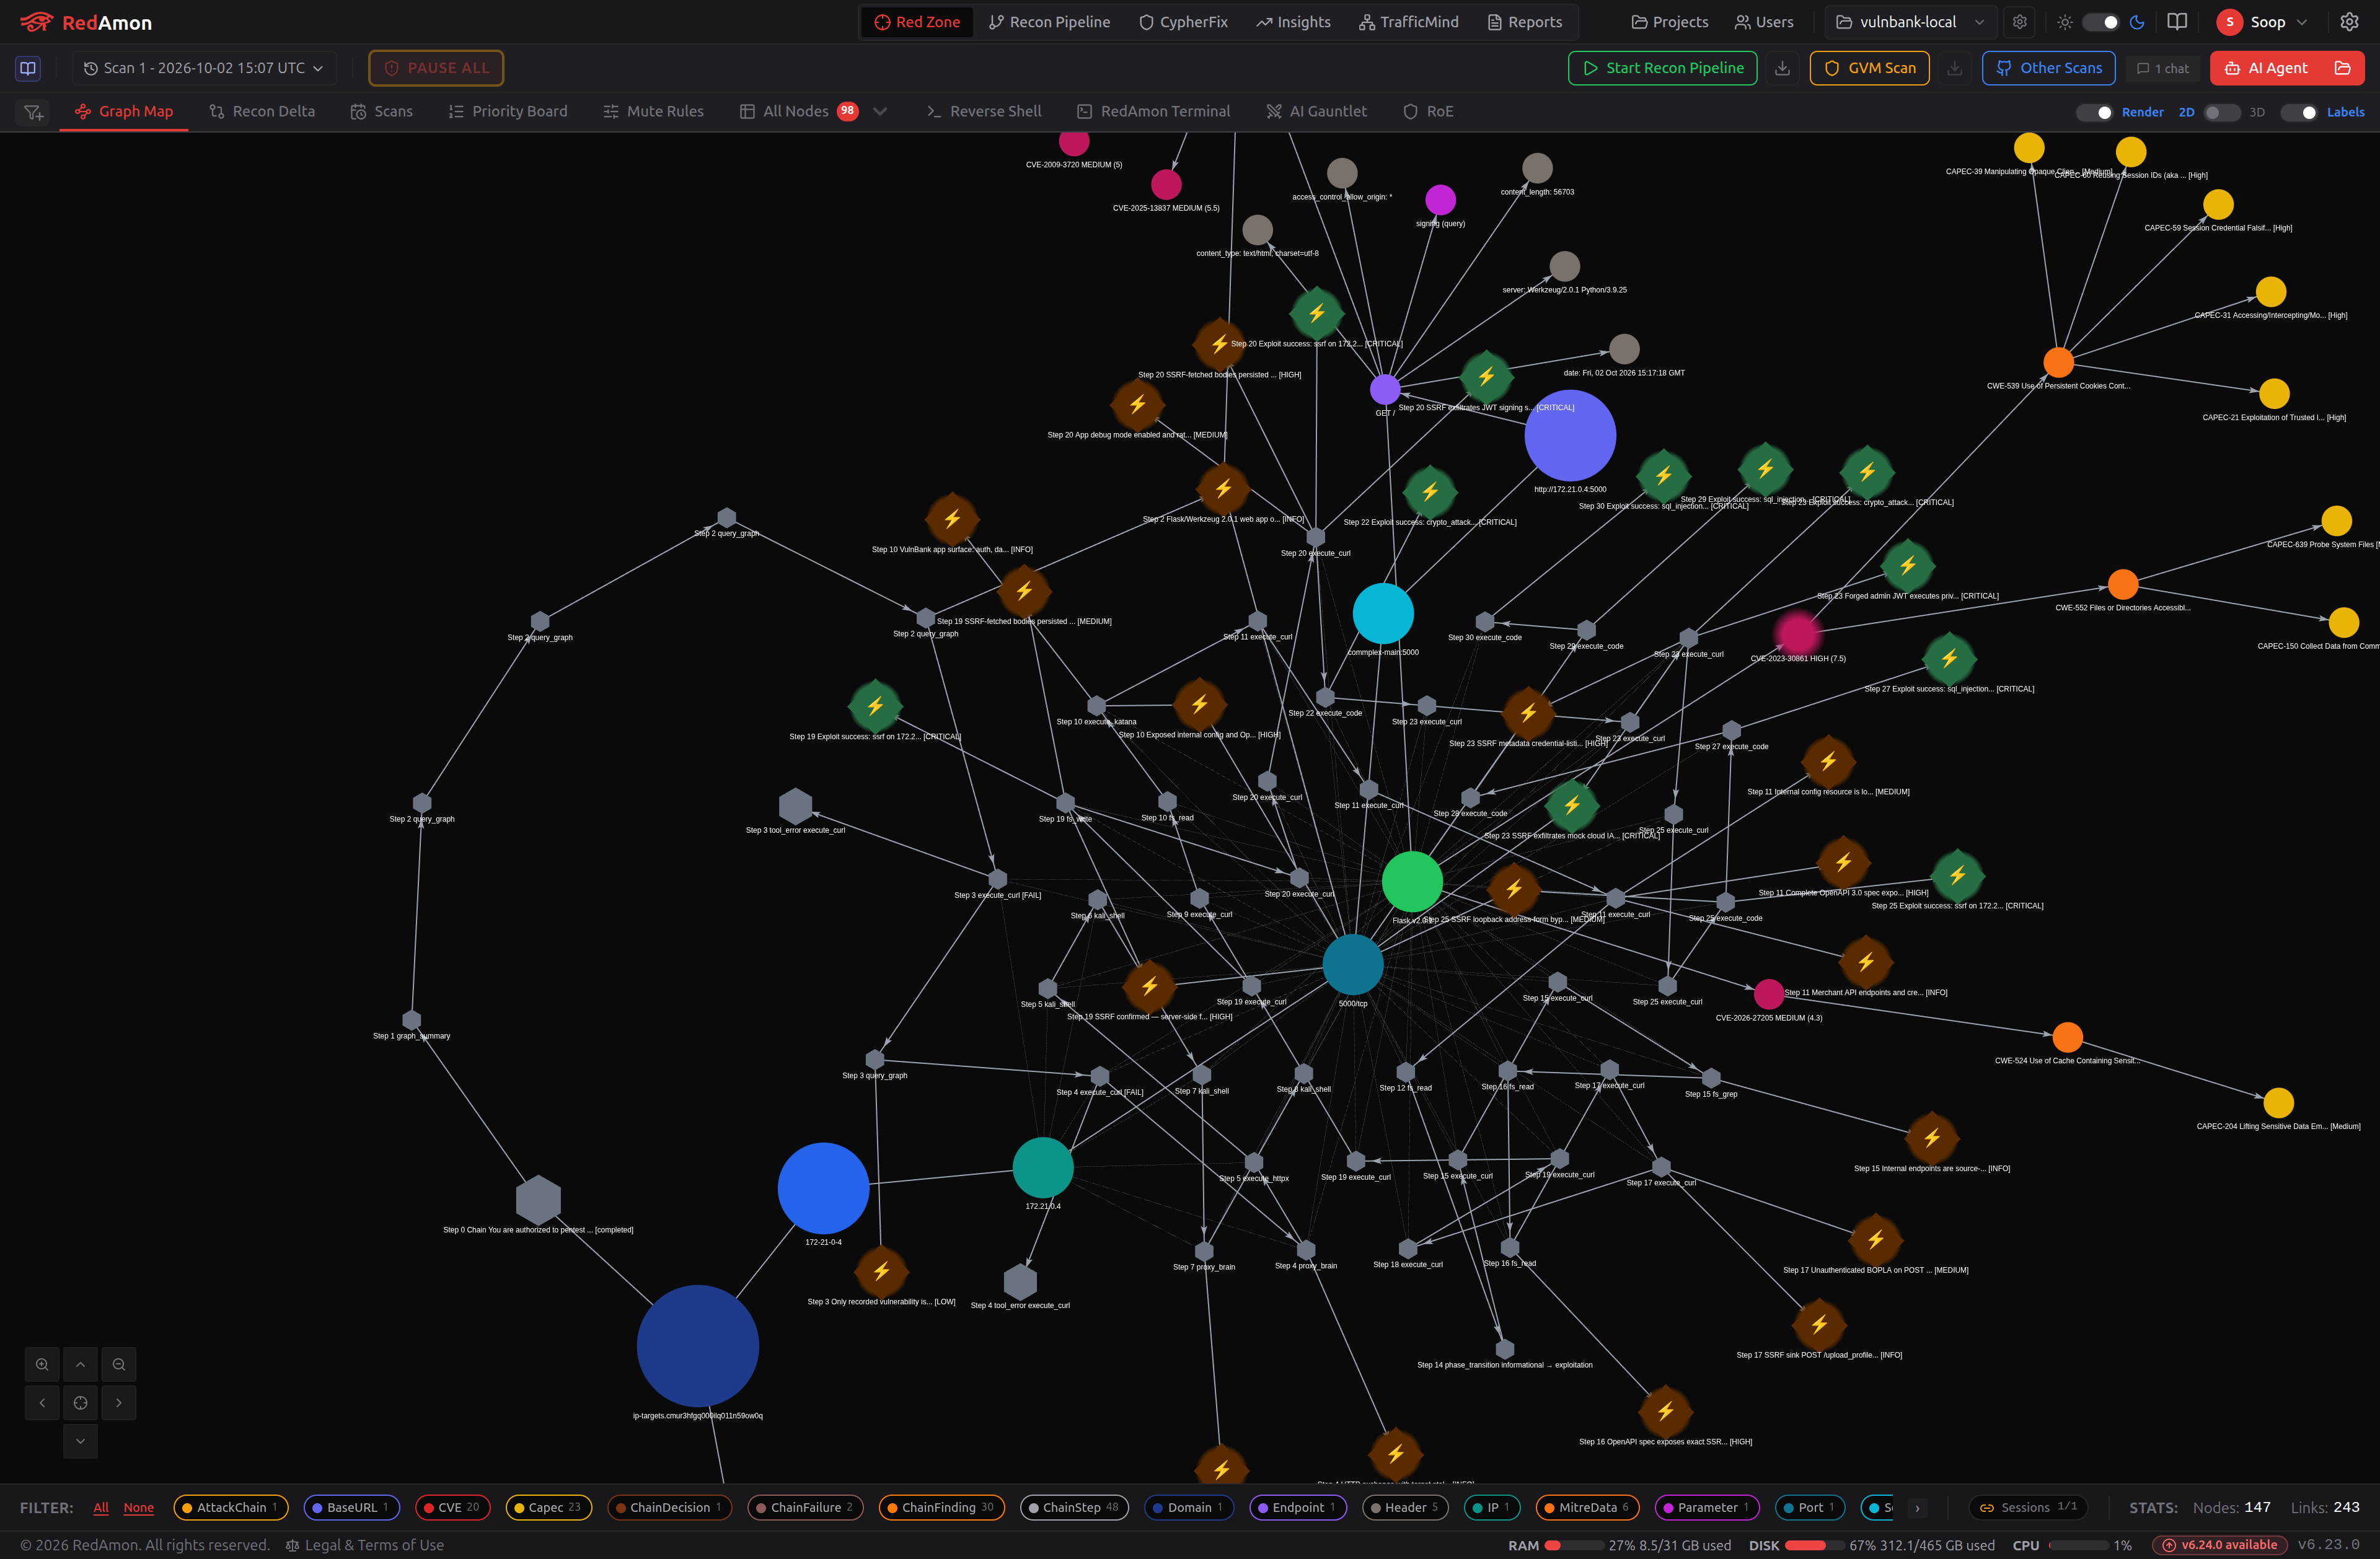Expand the All Nodes chevron

(880, 112)
